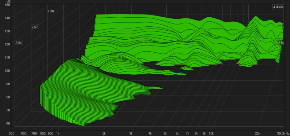The image size is (290, 136).
Task: Click the 2k frequency axis label
Action: 104,133
